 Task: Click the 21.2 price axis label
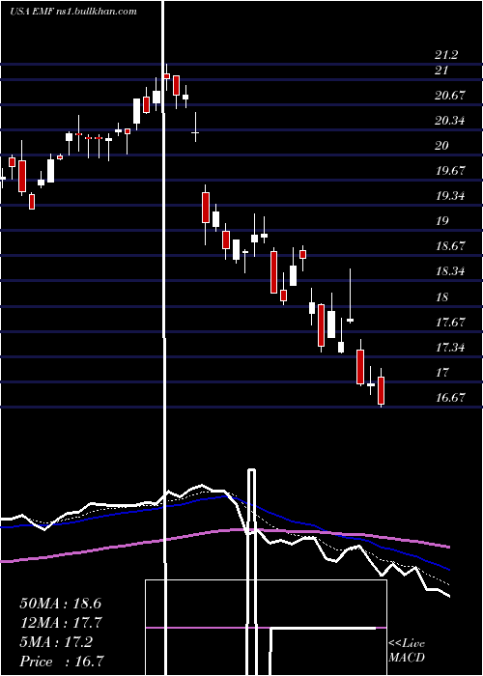(446, 55)
